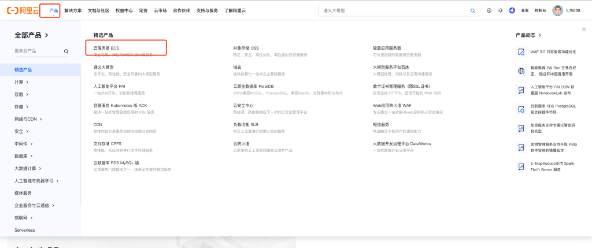Open the 云服务器 ECS product link
The height and width of the screenshot is (248, 592).
(x=106, y=48)
